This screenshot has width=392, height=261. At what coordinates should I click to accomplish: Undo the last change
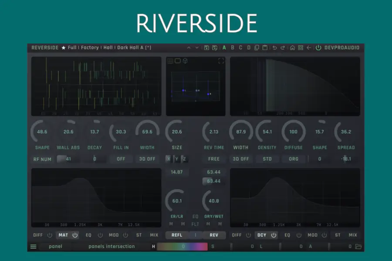click(274, 48)
